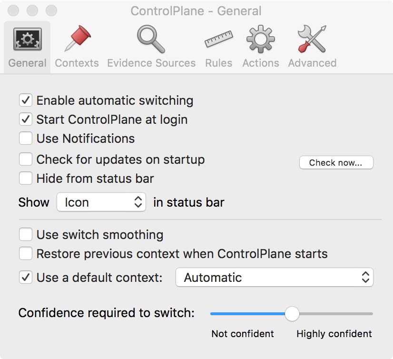Turn on Use switch smoothing
This screenshot has width=393, height=359.
point(26,235)
